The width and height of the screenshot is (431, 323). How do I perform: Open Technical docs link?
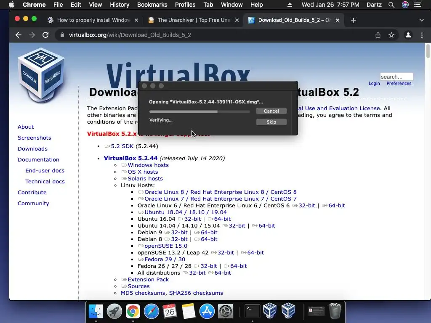[45, 182]
